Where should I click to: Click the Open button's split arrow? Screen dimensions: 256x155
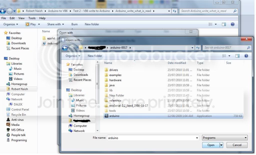(x=221, y=145)
